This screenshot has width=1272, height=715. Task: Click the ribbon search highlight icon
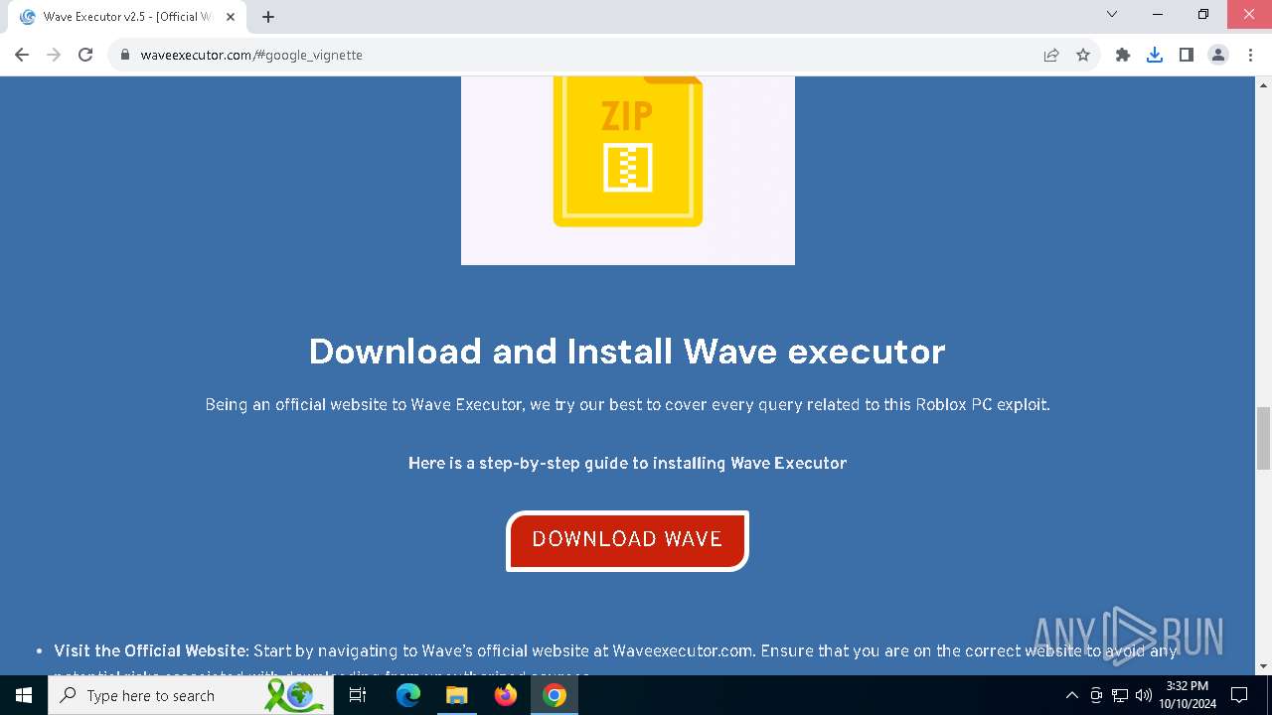coord(295,695)
